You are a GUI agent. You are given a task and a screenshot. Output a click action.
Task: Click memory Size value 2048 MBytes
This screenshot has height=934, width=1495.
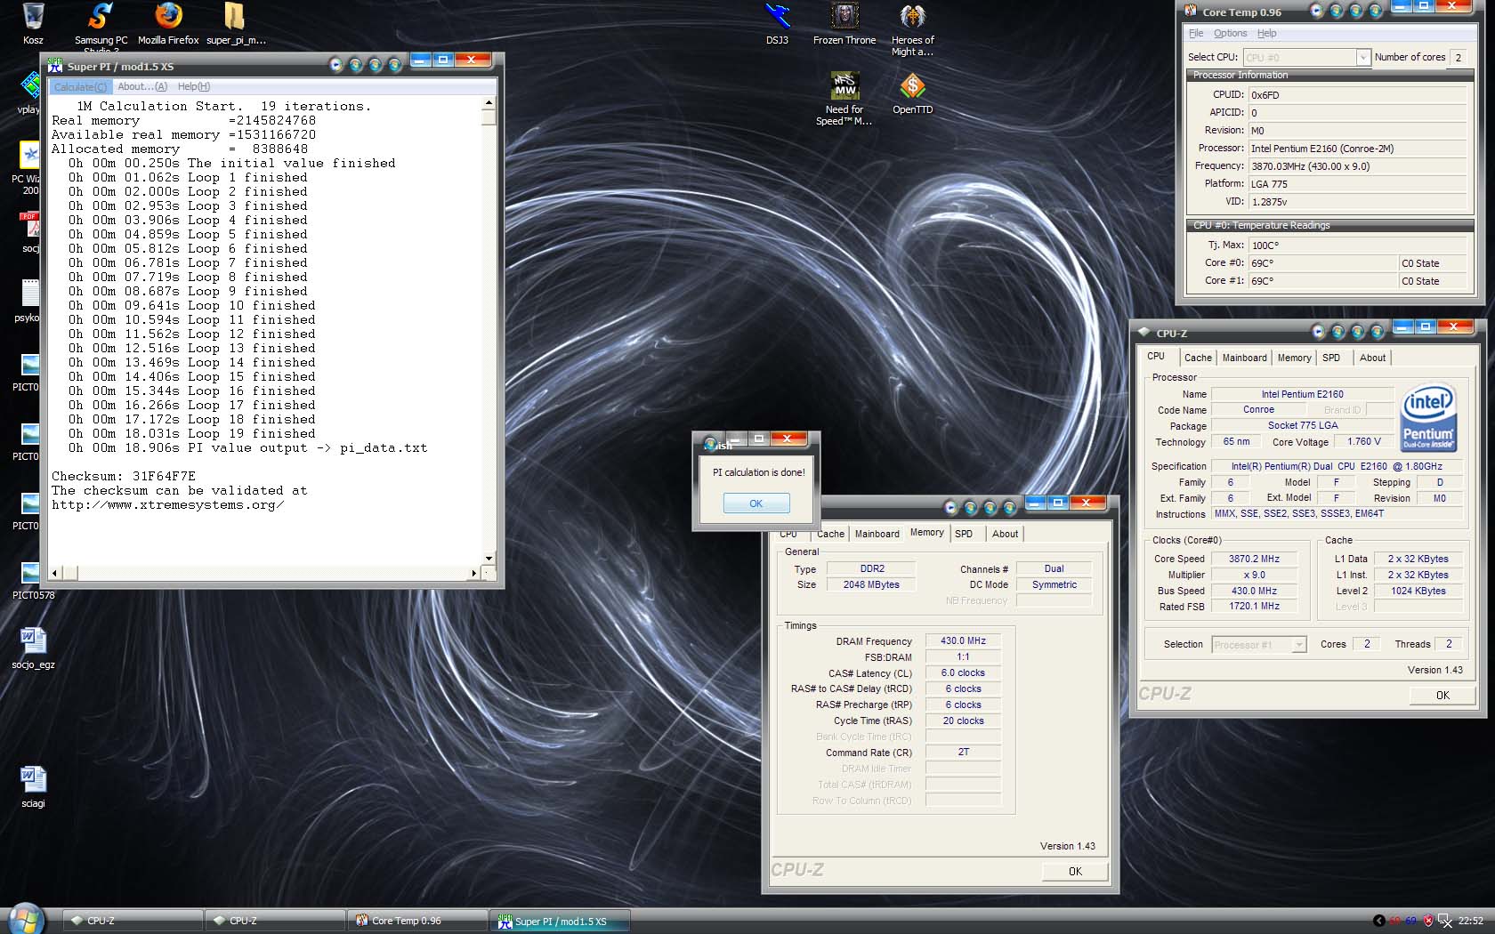pyautogui.click(x=871, y=584)
